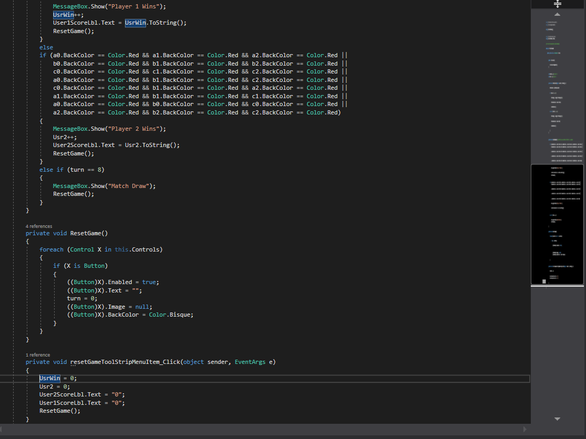Viewport: 586px width, 439px height.
Task: Click the resetGameToolStripMenuItem_Click method name
Action: pyautogui.click(x=125, y=362)
